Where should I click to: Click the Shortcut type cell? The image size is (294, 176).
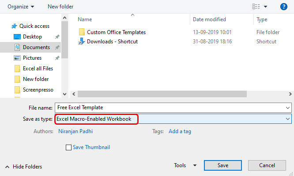(x=266, y=42)
